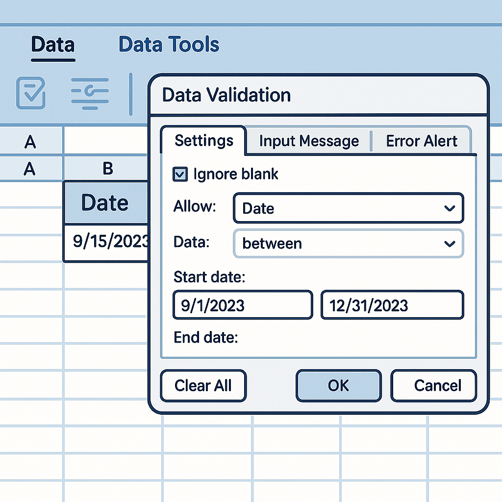The height and width of the screenshot is (502, 502).
Task: Click the filter sliders icon in toolbar
Action: [x=90, y=93]
